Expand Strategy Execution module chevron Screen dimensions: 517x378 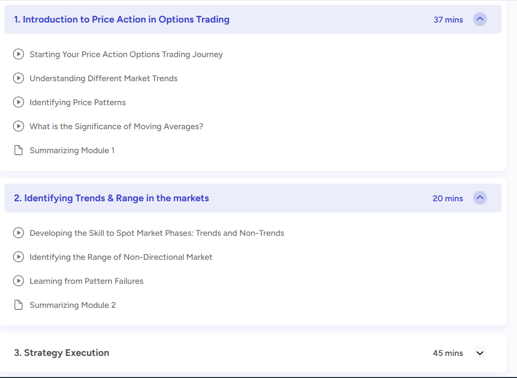tap(480, 353)
